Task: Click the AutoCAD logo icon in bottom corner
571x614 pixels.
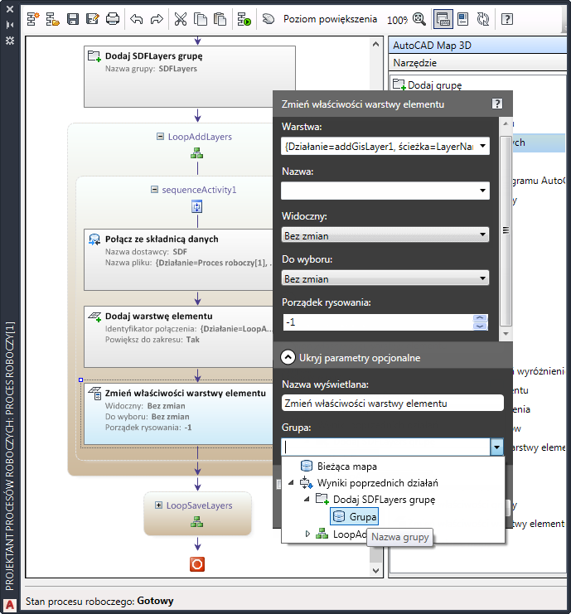Action: [10, 606]
